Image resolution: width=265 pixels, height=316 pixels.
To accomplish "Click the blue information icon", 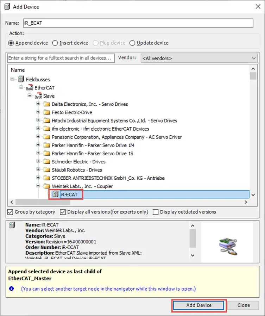I will coord(12,289).
